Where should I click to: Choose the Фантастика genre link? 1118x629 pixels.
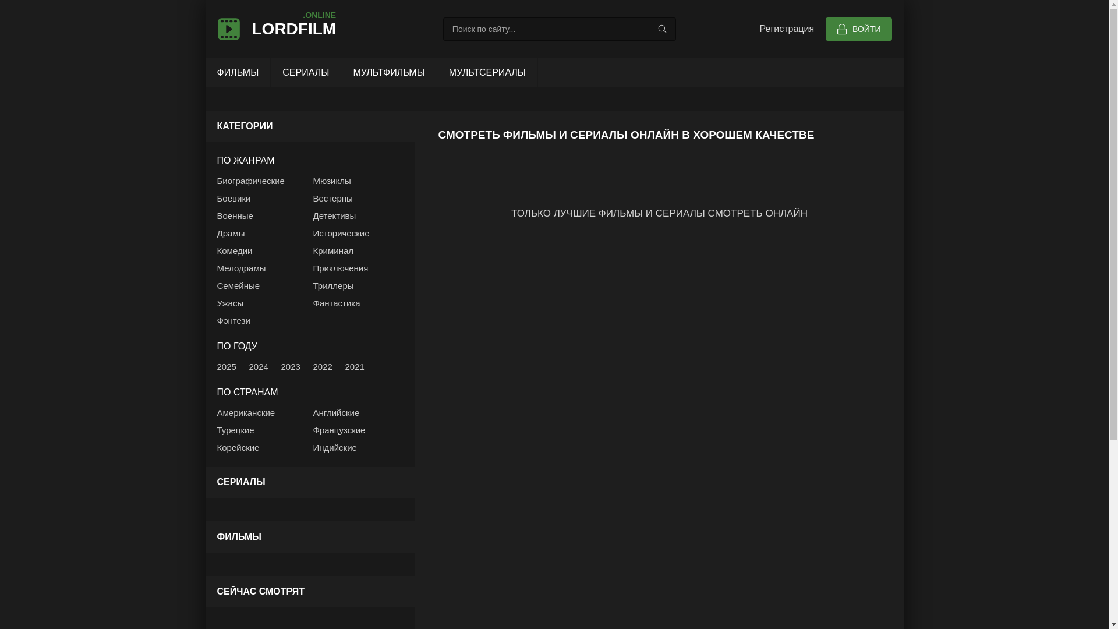pos(336,303)
